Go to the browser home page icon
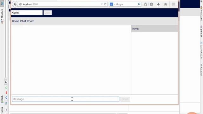203x114 pixels. point(166,4)
